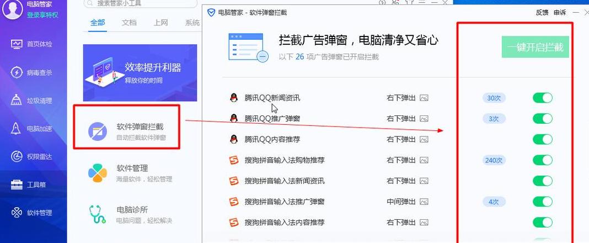Select the 全部 tab
Screen dimensions: 589x243
pyautogui.click(x=98, y=23)
